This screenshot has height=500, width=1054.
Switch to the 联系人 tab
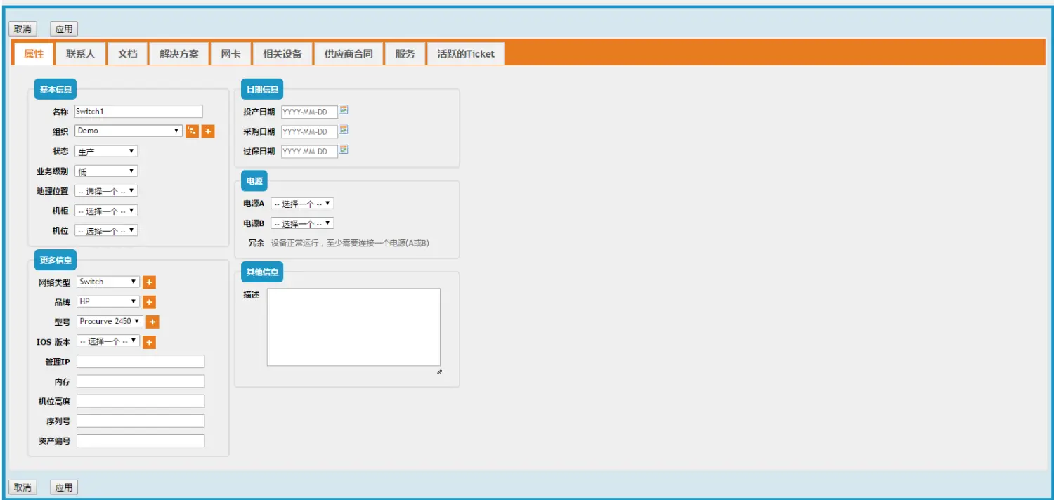(80, 53)
